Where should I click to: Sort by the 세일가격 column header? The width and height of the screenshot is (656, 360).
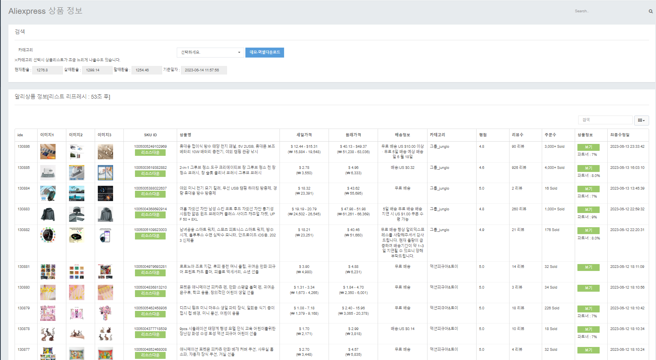click(304, 135)
